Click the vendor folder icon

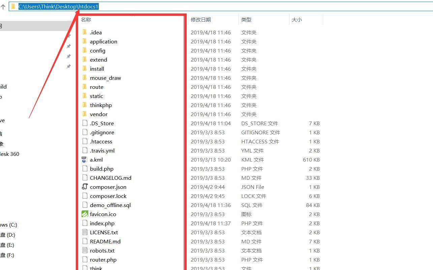(x=85, y=114)
